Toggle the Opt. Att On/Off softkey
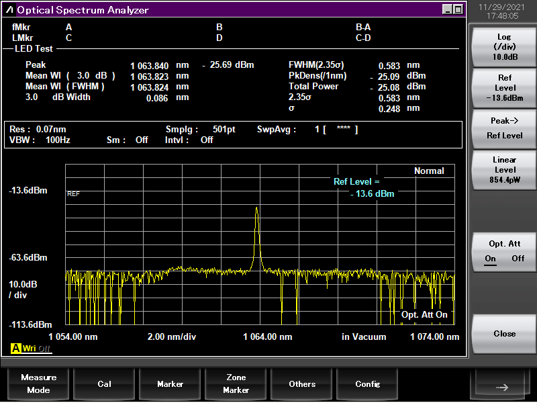 (505, 251)
